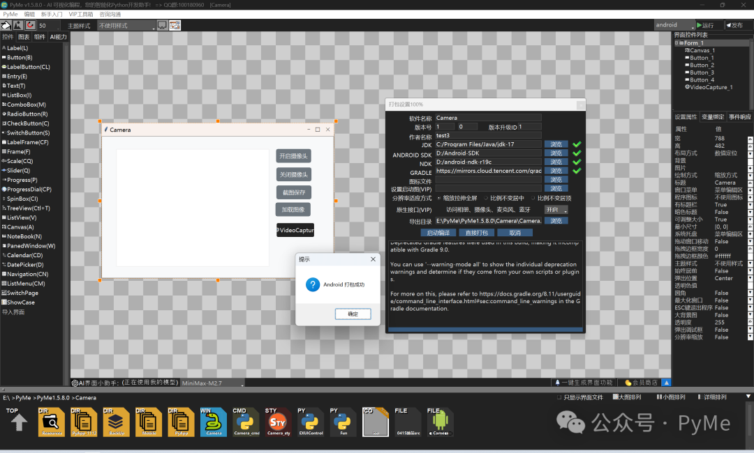Select the Android Camera APK file icon
The width and height of the screenshot is (754, 453).
click(x=440, y=422)
